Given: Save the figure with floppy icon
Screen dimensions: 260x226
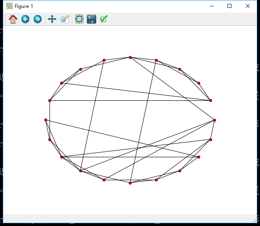Looking at the screenshot, I should point(92,19).
